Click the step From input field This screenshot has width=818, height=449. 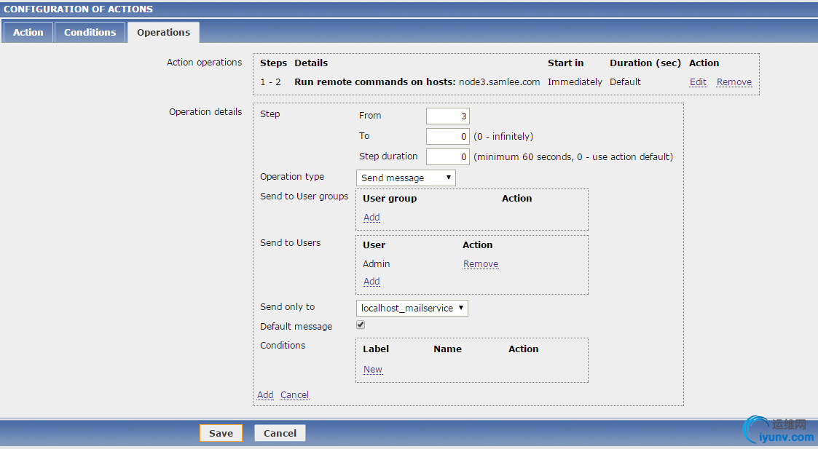click(448, 116)
